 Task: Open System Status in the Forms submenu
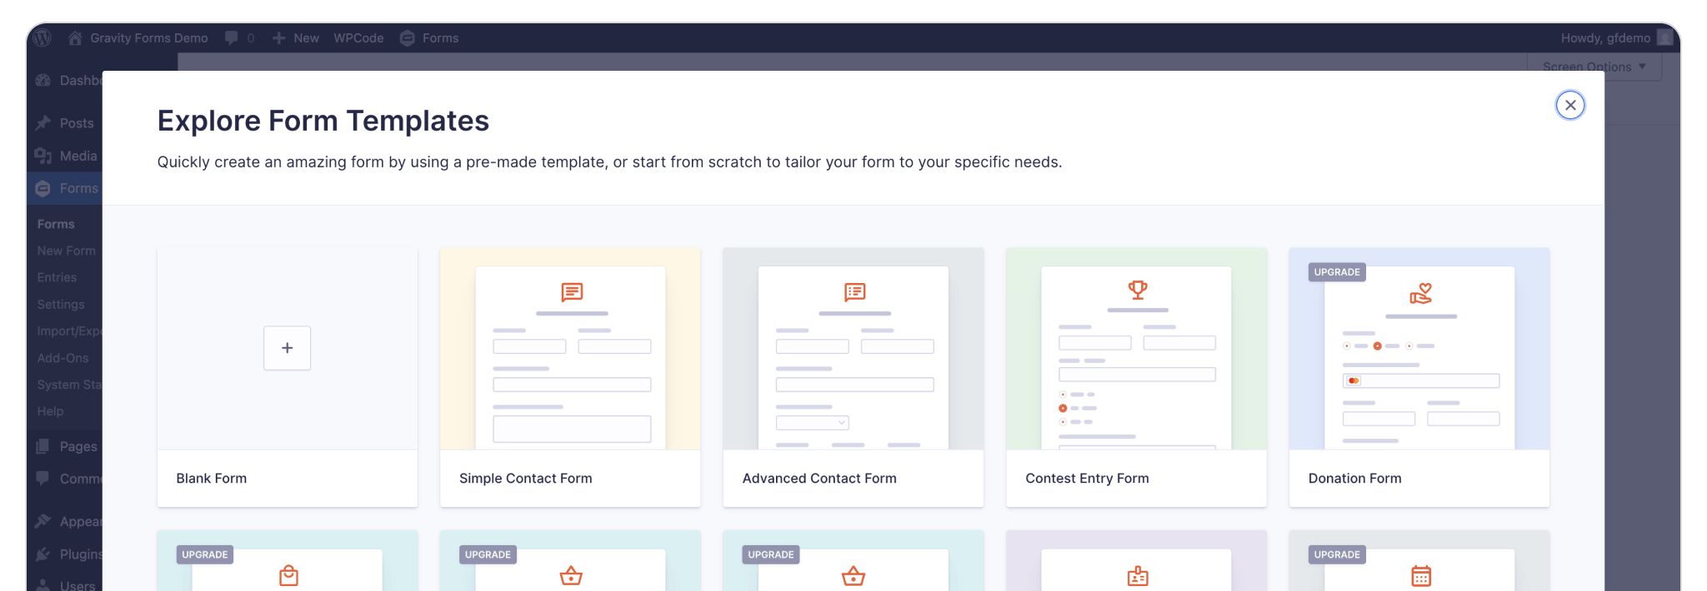(69, 385)
